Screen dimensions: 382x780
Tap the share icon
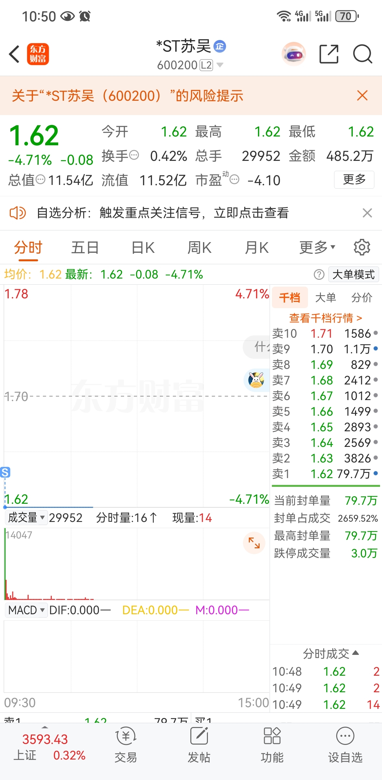tap(329, 54)
